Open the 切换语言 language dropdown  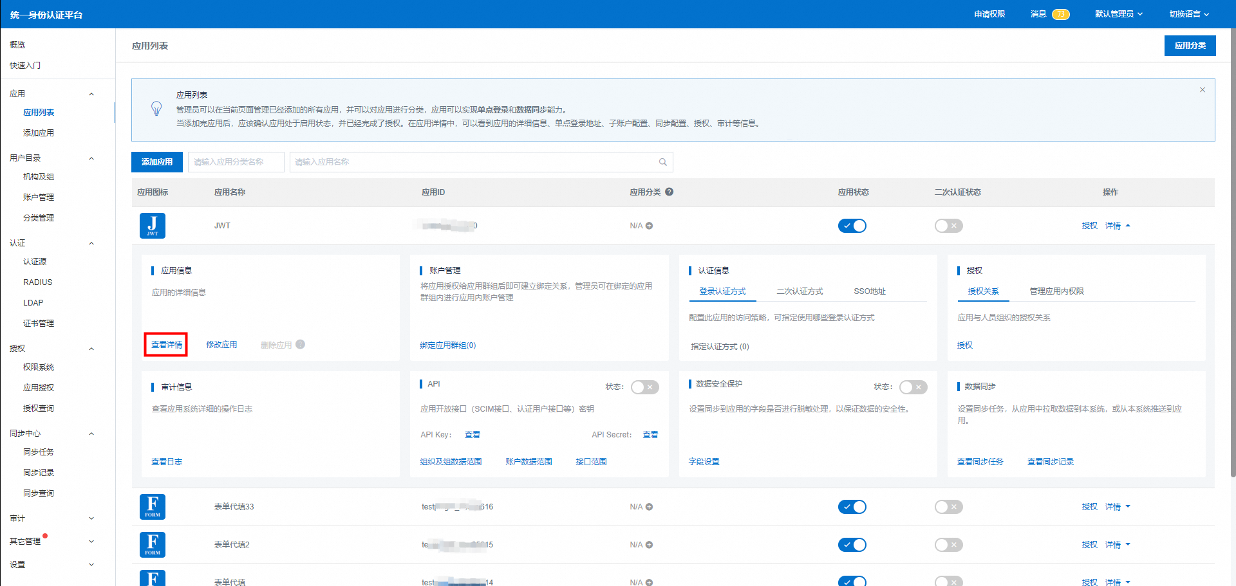pyautogui.click(x=1188, y=14)
